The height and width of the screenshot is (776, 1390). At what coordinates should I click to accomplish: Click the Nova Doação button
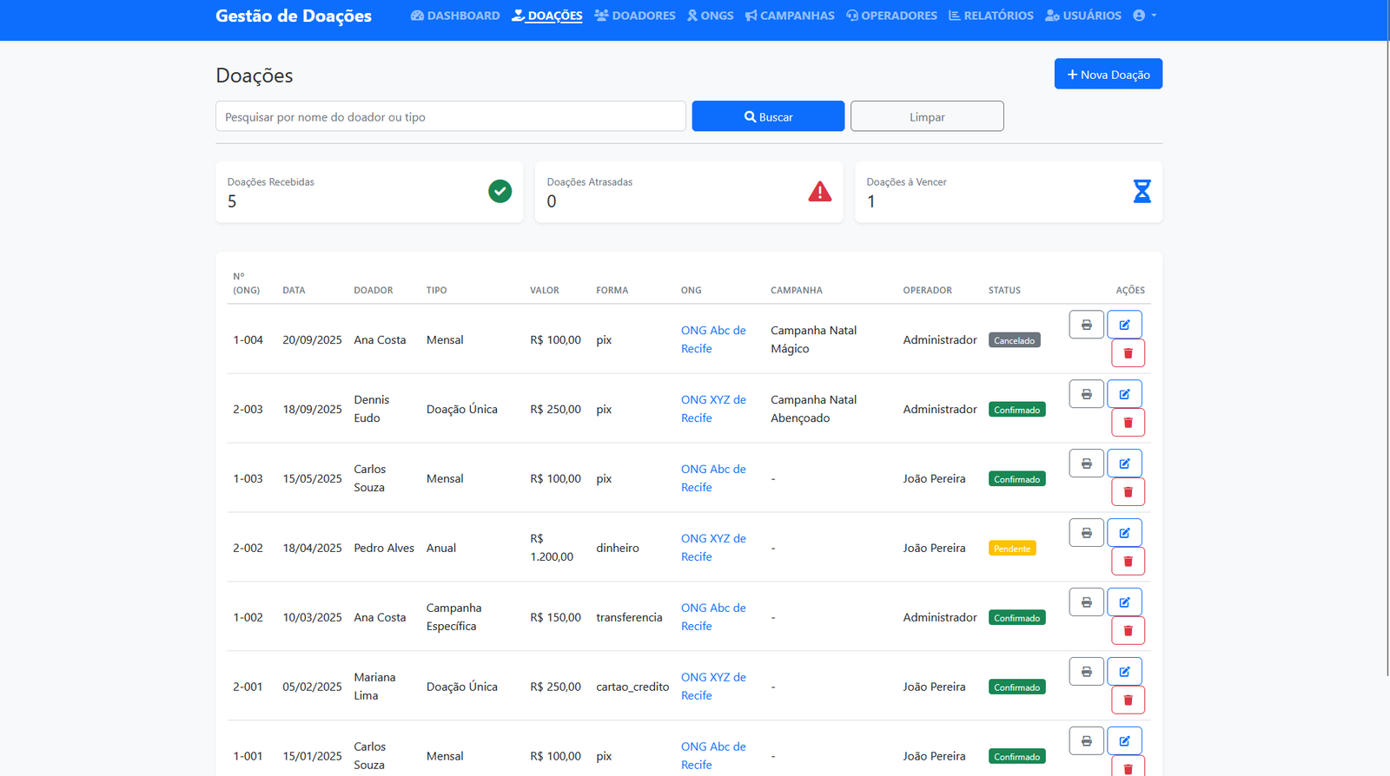click(x=1108, y=75)
